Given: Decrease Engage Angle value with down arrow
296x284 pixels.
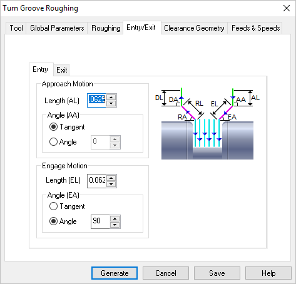Looking at the screenshot, I should (115, 225).
